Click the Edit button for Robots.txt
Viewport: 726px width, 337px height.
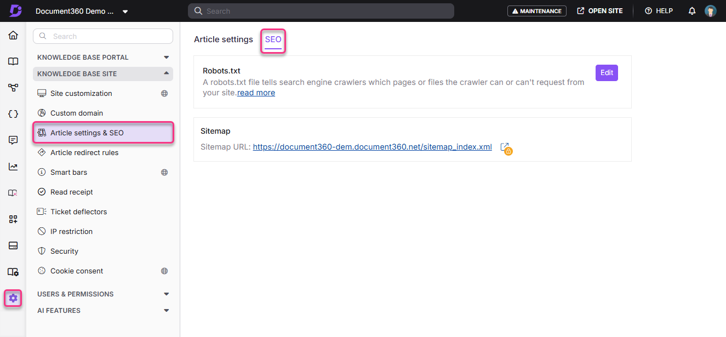(x=607, y=72)
